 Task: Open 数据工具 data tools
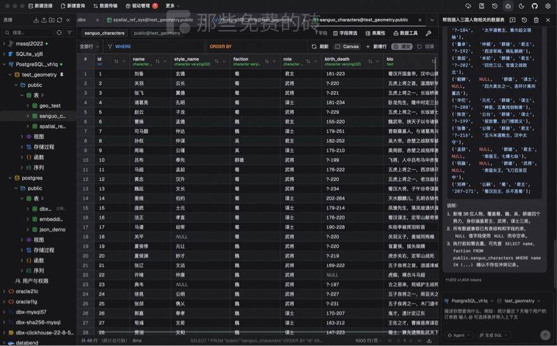click(x=405, y=33)
